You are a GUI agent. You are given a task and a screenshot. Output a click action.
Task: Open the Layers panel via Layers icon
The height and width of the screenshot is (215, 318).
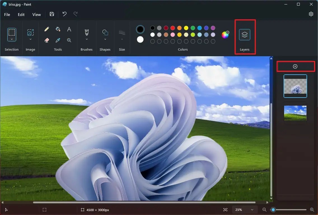(245, 34)
